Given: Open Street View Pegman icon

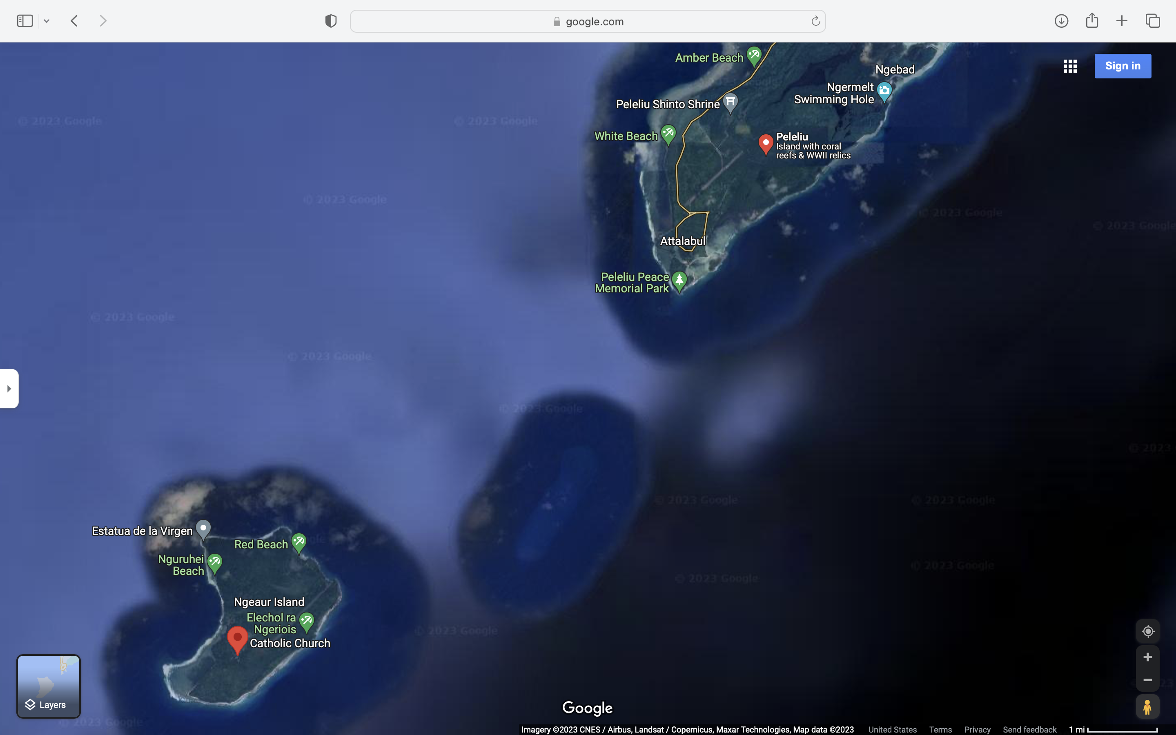Looking at the screenshot, I should tap(1147, 707).
